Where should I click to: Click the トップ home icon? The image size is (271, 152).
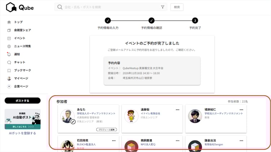(x=9, y=22)
